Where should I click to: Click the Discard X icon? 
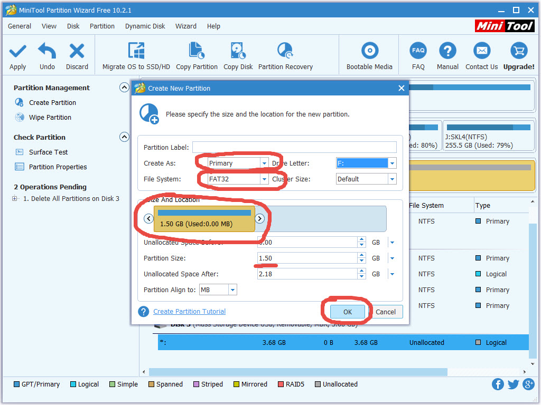click(x=77, y=52)
